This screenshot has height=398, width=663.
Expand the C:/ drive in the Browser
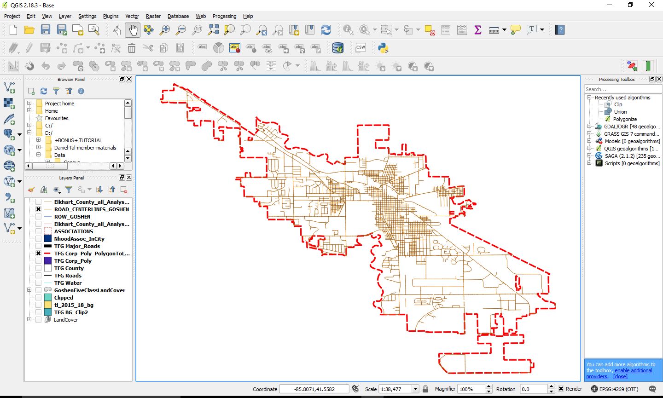tap(29, 125)
